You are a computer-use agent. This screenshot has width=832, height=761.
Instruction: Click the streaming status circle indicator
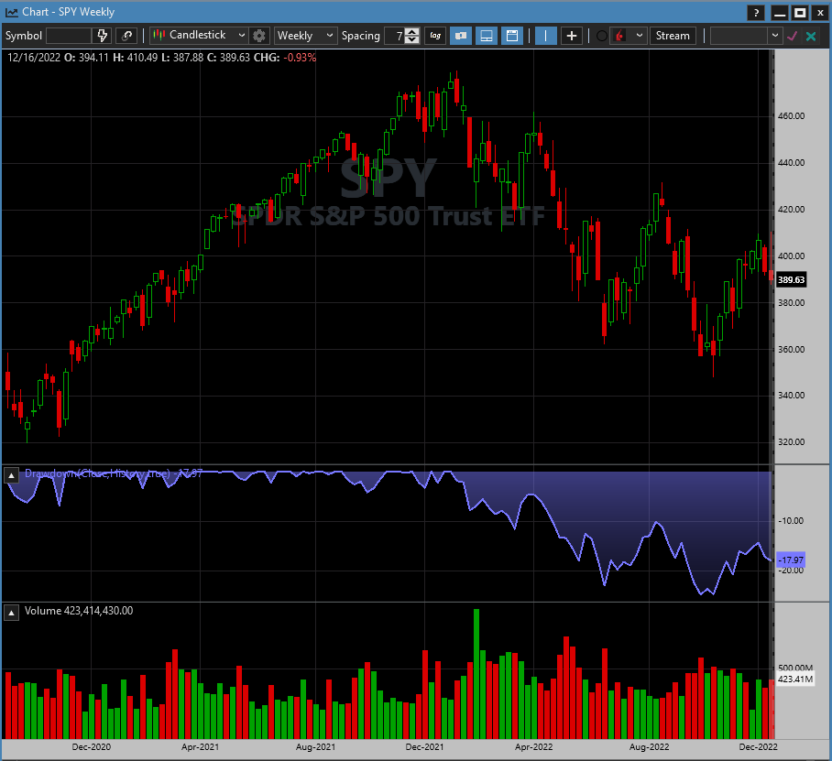point(602,36)
